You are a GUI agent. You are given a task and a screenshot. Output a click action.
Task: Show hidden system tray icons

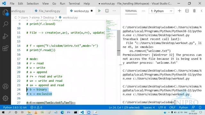click(169, 112)
